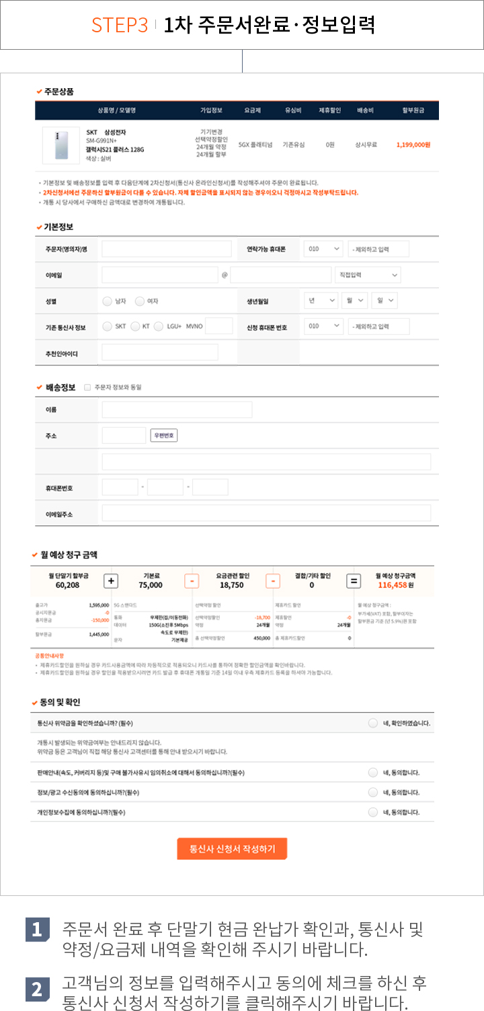Click the 통신사 신청서 작성하기 button
484x1011 pixels.
[232, 849]
